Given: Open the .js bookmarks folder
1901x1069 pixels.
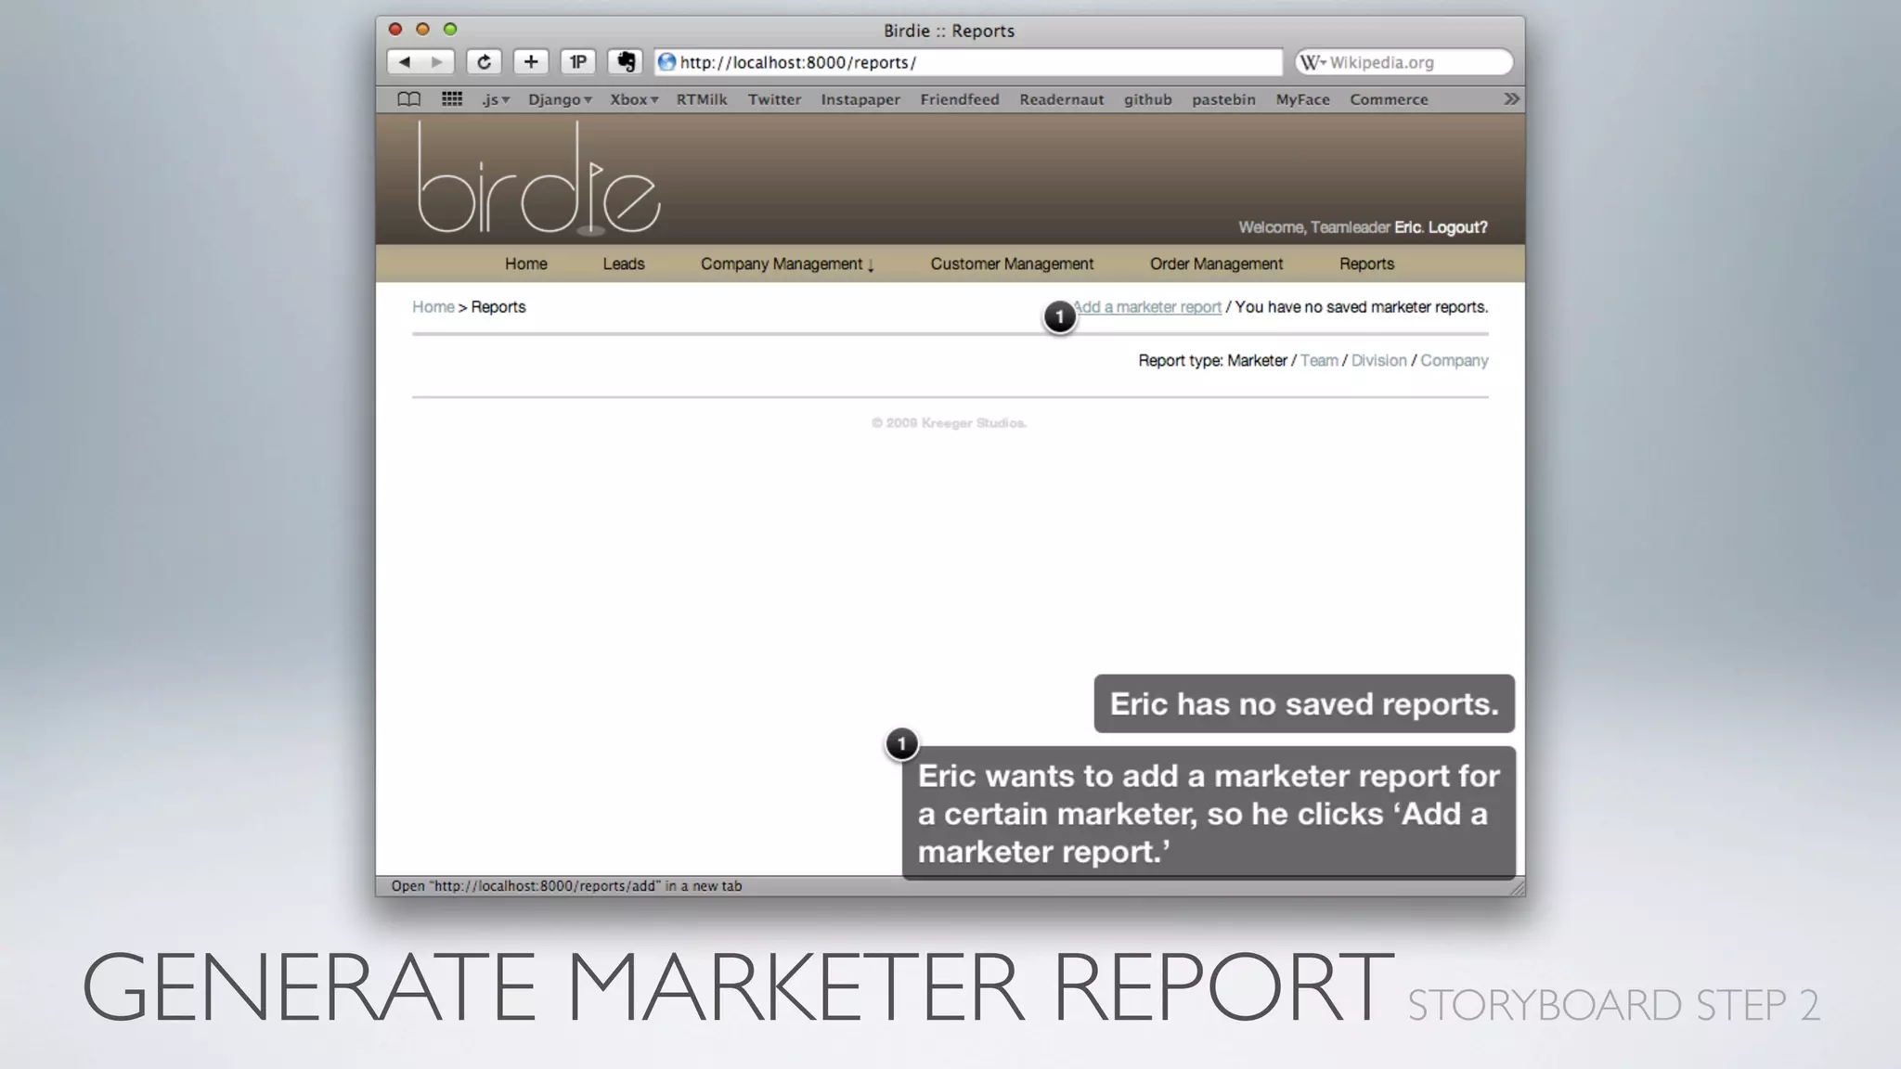Looking at the screenshot, I should click(496, 99).
